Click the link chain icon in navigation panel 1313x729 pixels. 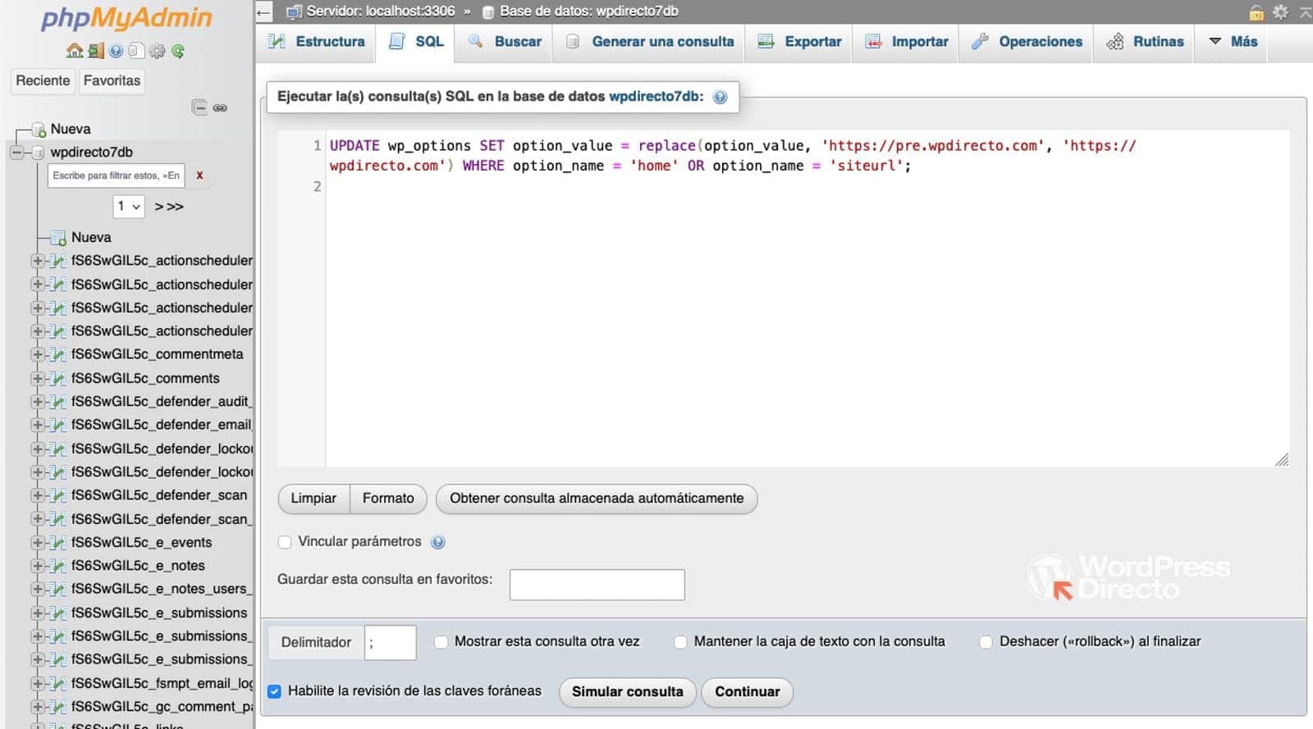tap(220, 107)
